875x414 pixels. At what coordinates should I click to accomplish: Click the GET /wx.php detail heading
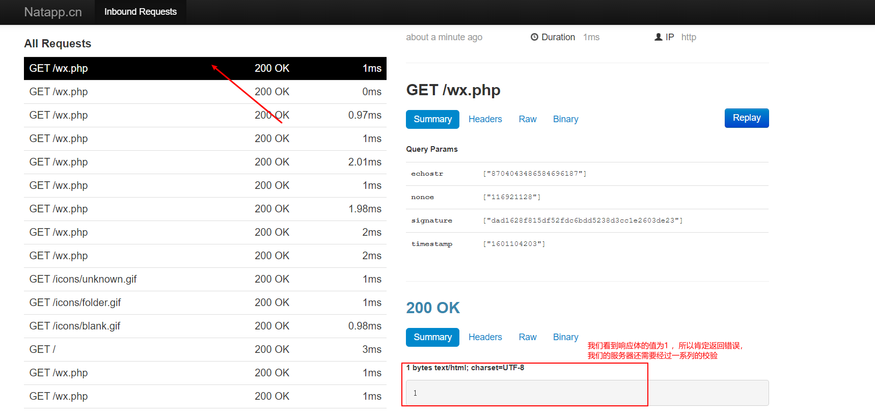coord(453,90)
